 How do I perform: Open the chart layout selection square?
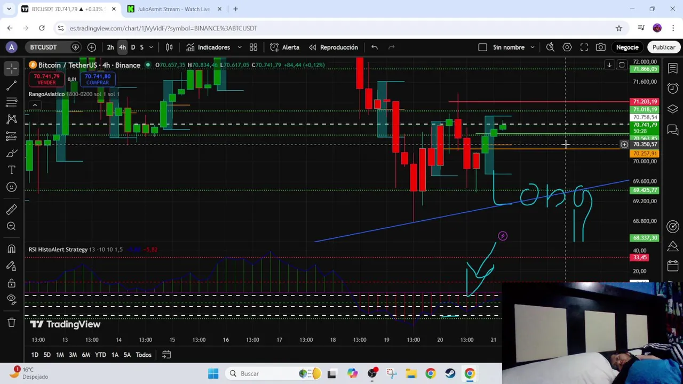483,47
